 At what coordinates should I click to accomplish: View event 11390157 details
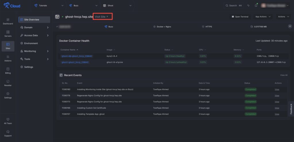pyautogui.click(x=277, y=114)
